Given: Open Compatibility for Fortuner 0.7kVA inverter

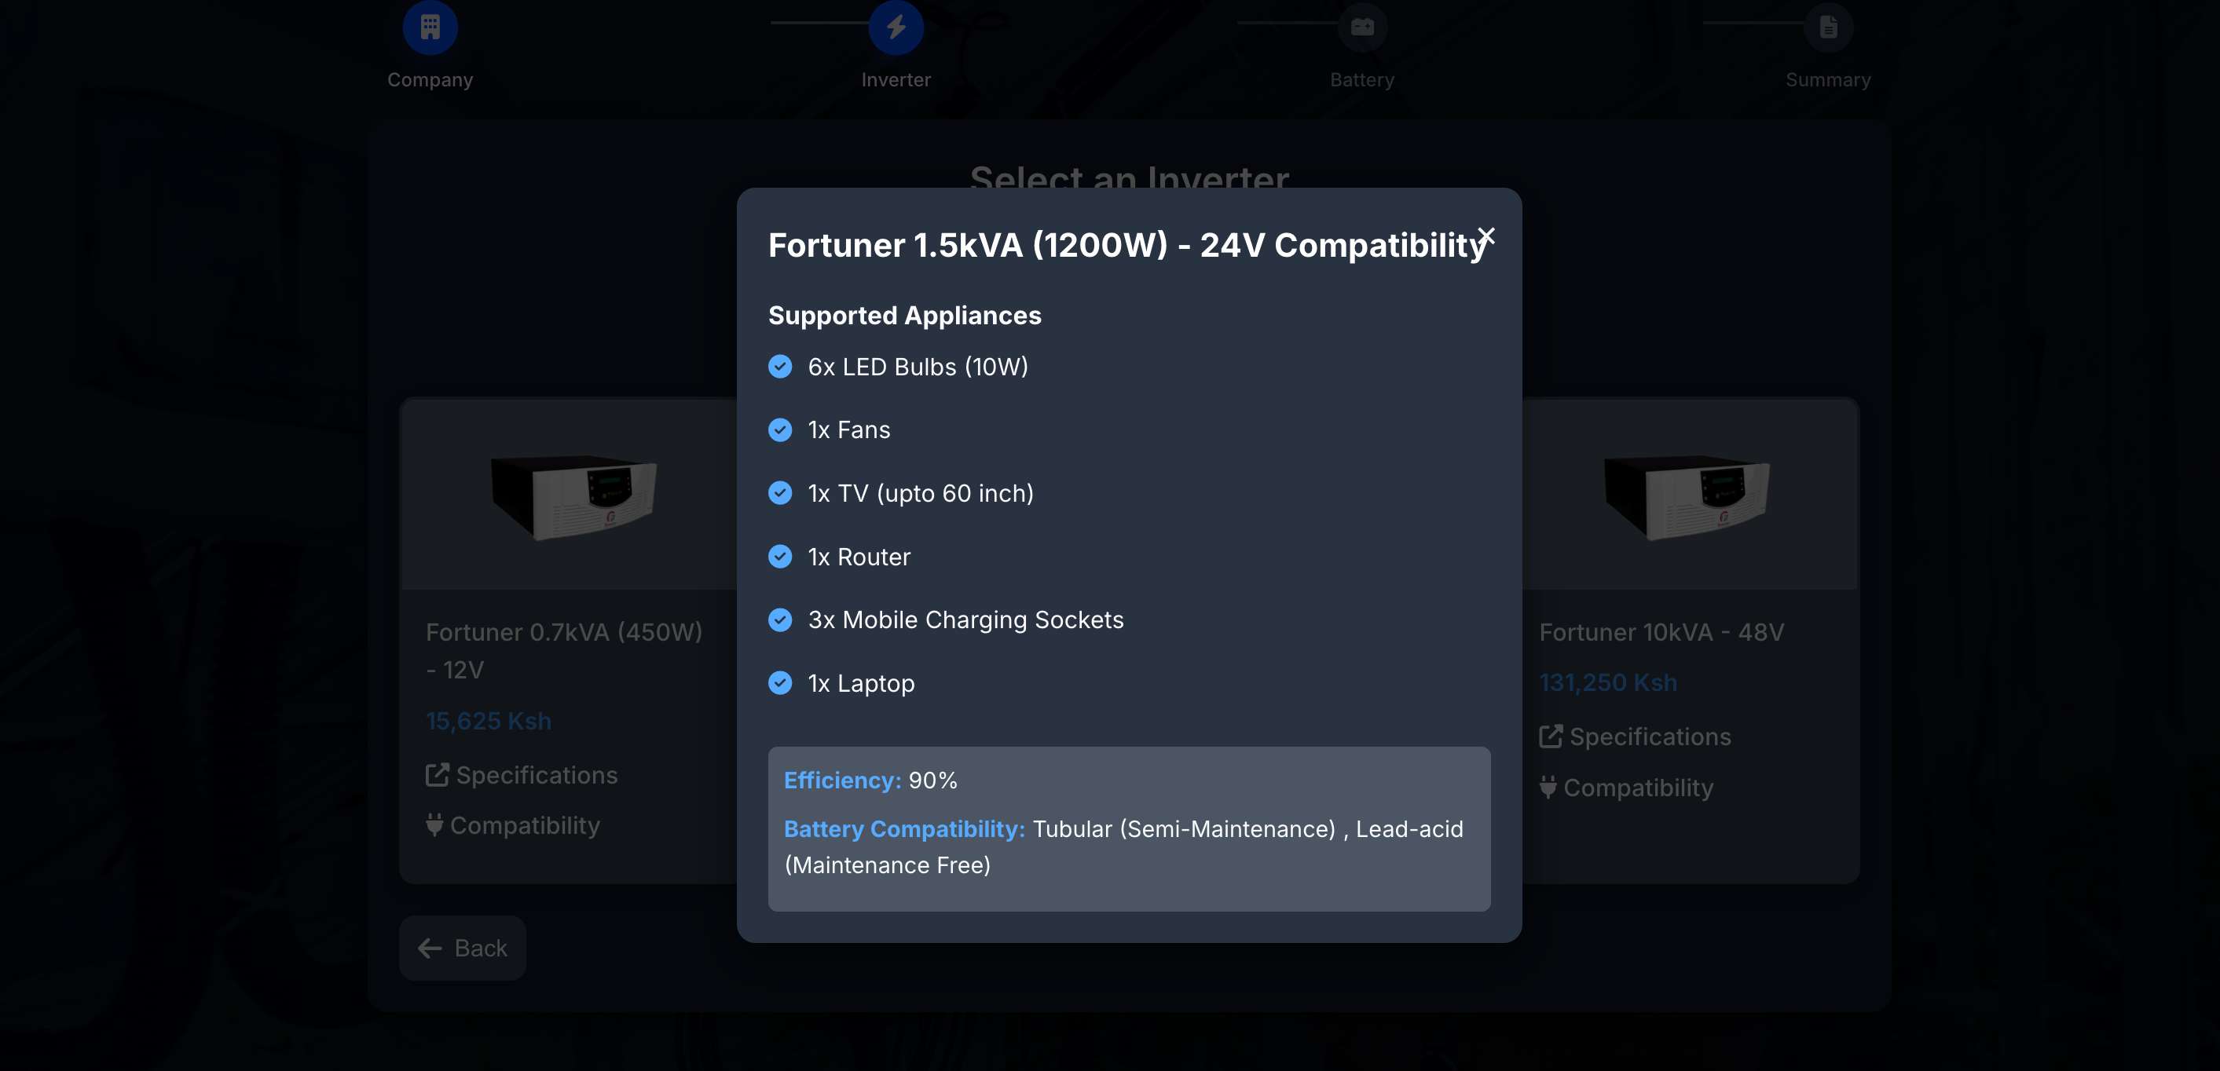Looking at the screenshot, I should (x=514, y=825).
